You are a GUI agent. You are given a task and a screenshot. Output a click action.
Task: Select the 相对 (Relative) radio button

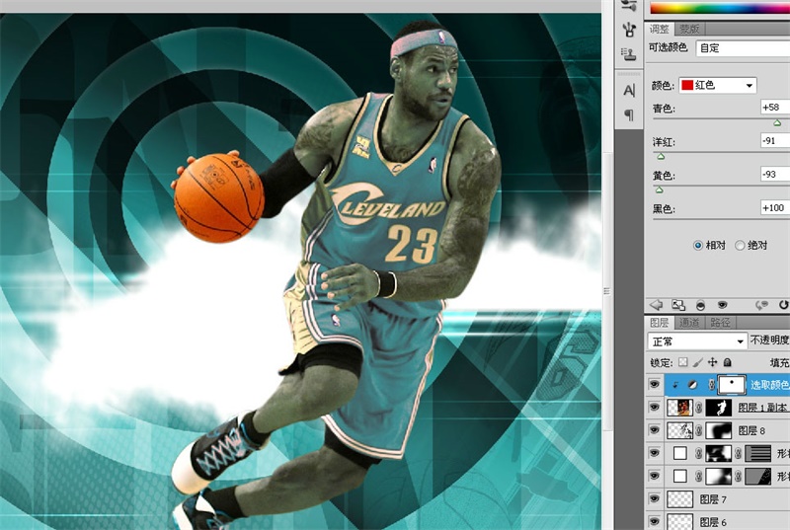tap(698, 245)
